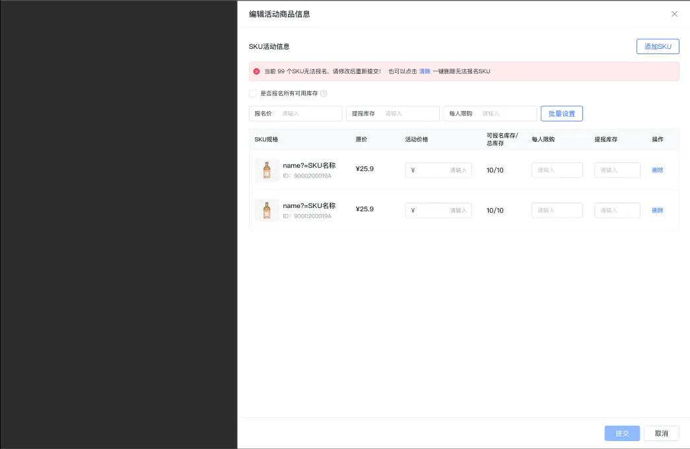Viewport: 690px width, 449px height.
Task: Focus second row 提报库存 input
Action: [617, 211]
